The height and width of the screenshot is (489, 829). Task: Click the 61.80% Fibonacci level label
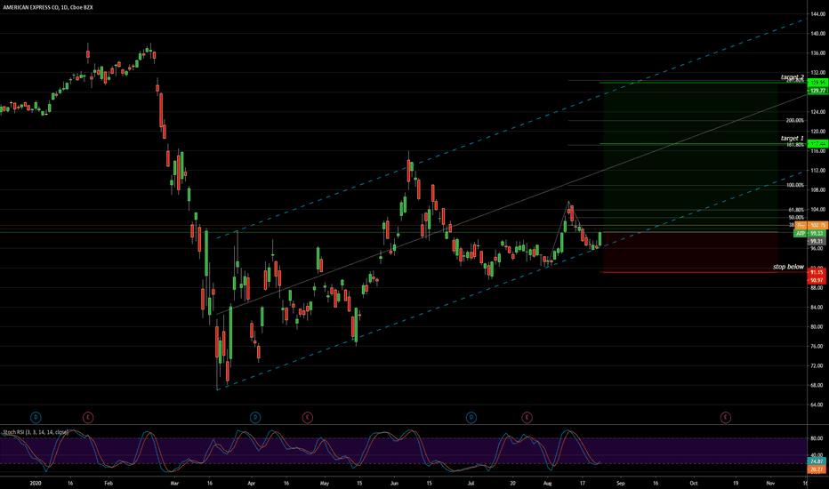[796, 210]
